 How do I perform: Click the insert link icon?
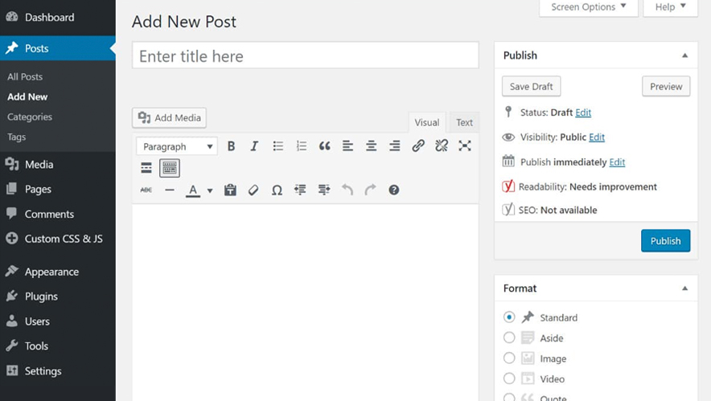418,146
